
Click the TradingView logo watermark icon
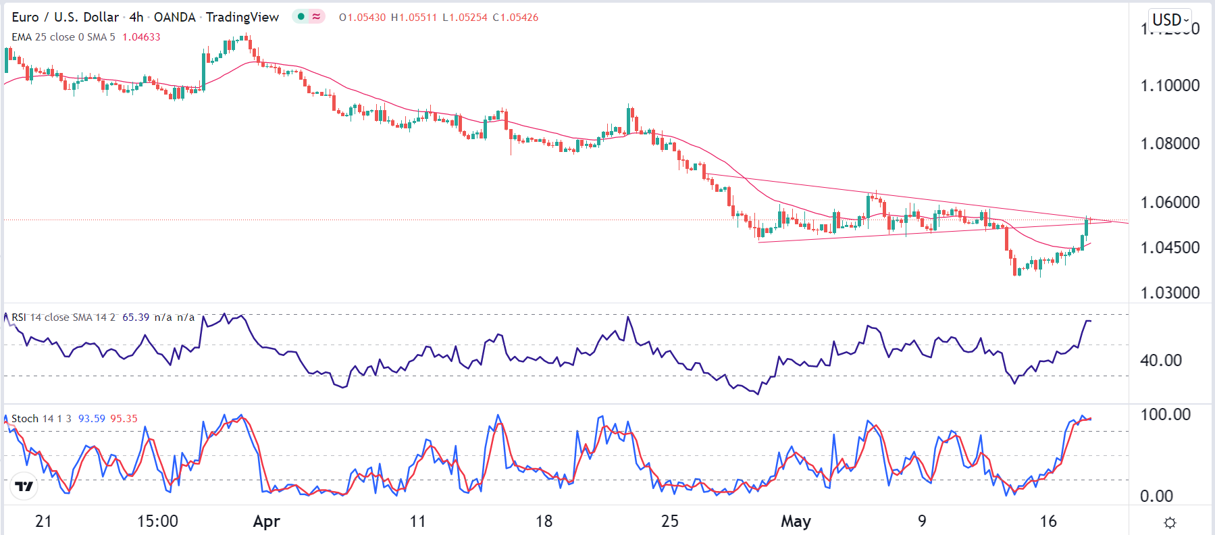pyautogui.click(x=24, y=486)
